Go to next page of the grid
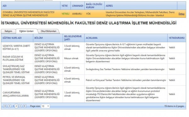Screen dimensions: 189x117 pyautogui.click(x=20, y=106)
